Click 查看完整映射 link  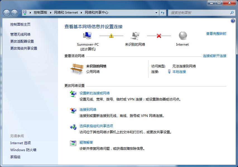[x=216, y=34]
